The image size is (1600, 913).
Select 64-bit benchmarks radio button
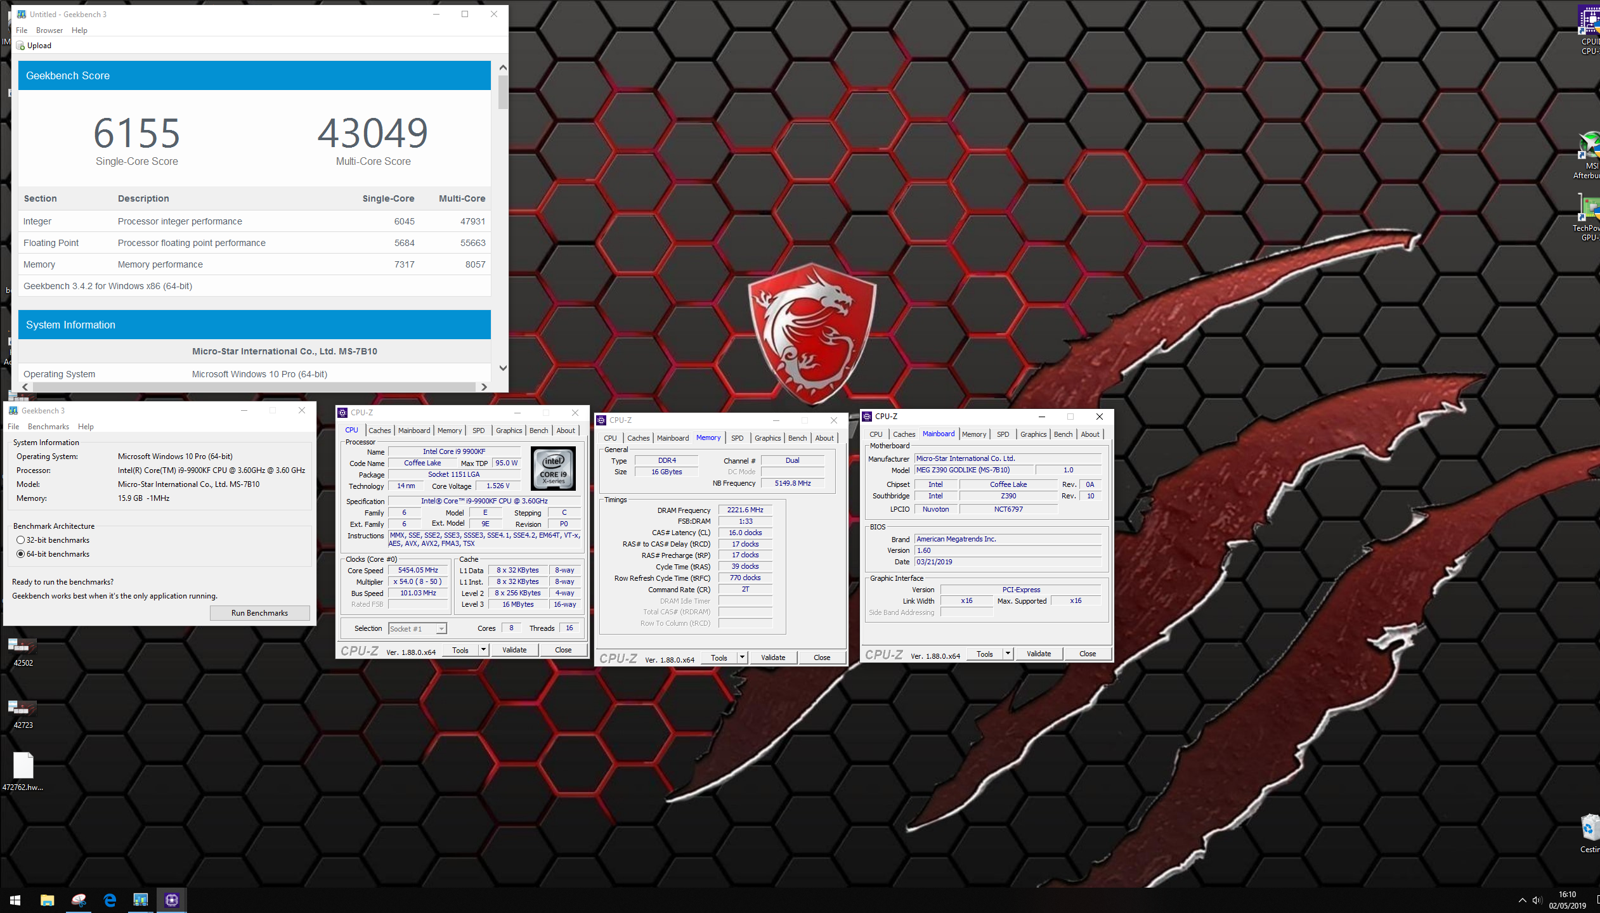click(21, 554)
